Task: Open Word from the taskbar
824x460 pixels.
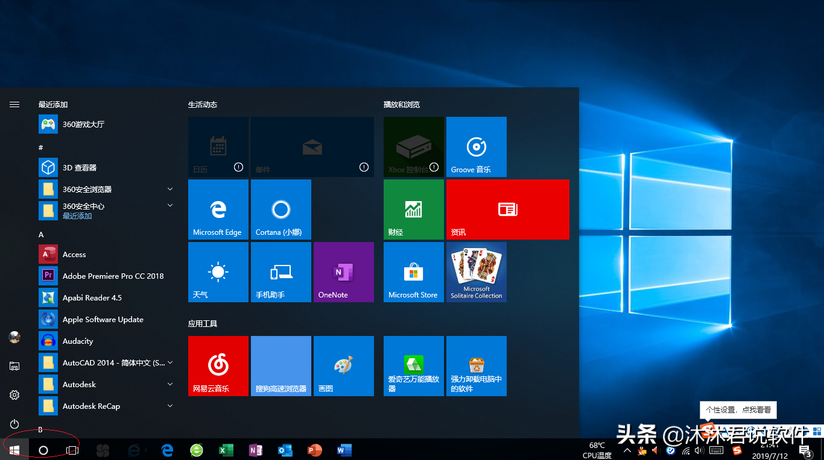Action: coord(344,450)
